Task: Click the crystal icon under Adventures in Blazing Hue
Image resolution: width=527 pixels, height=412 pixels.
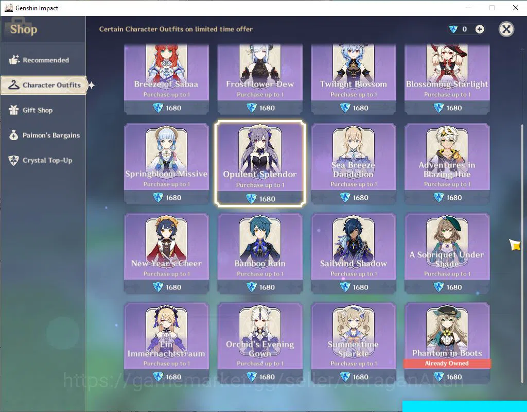Action: (x=438, y=197)
